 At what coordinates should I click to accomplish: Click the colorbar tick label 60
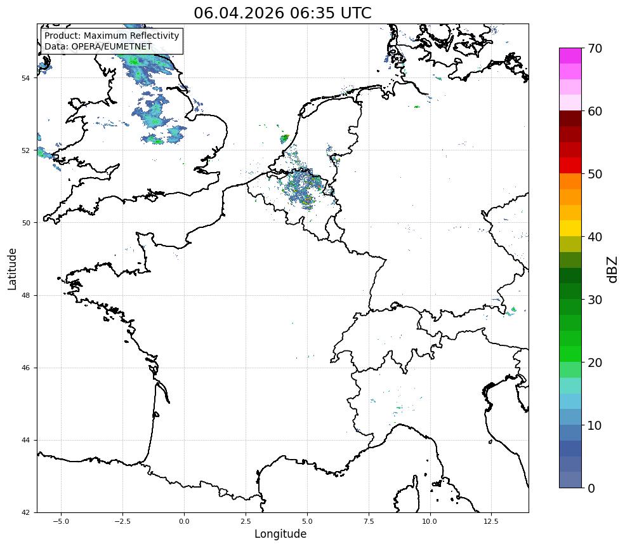(x=595, y=111)
